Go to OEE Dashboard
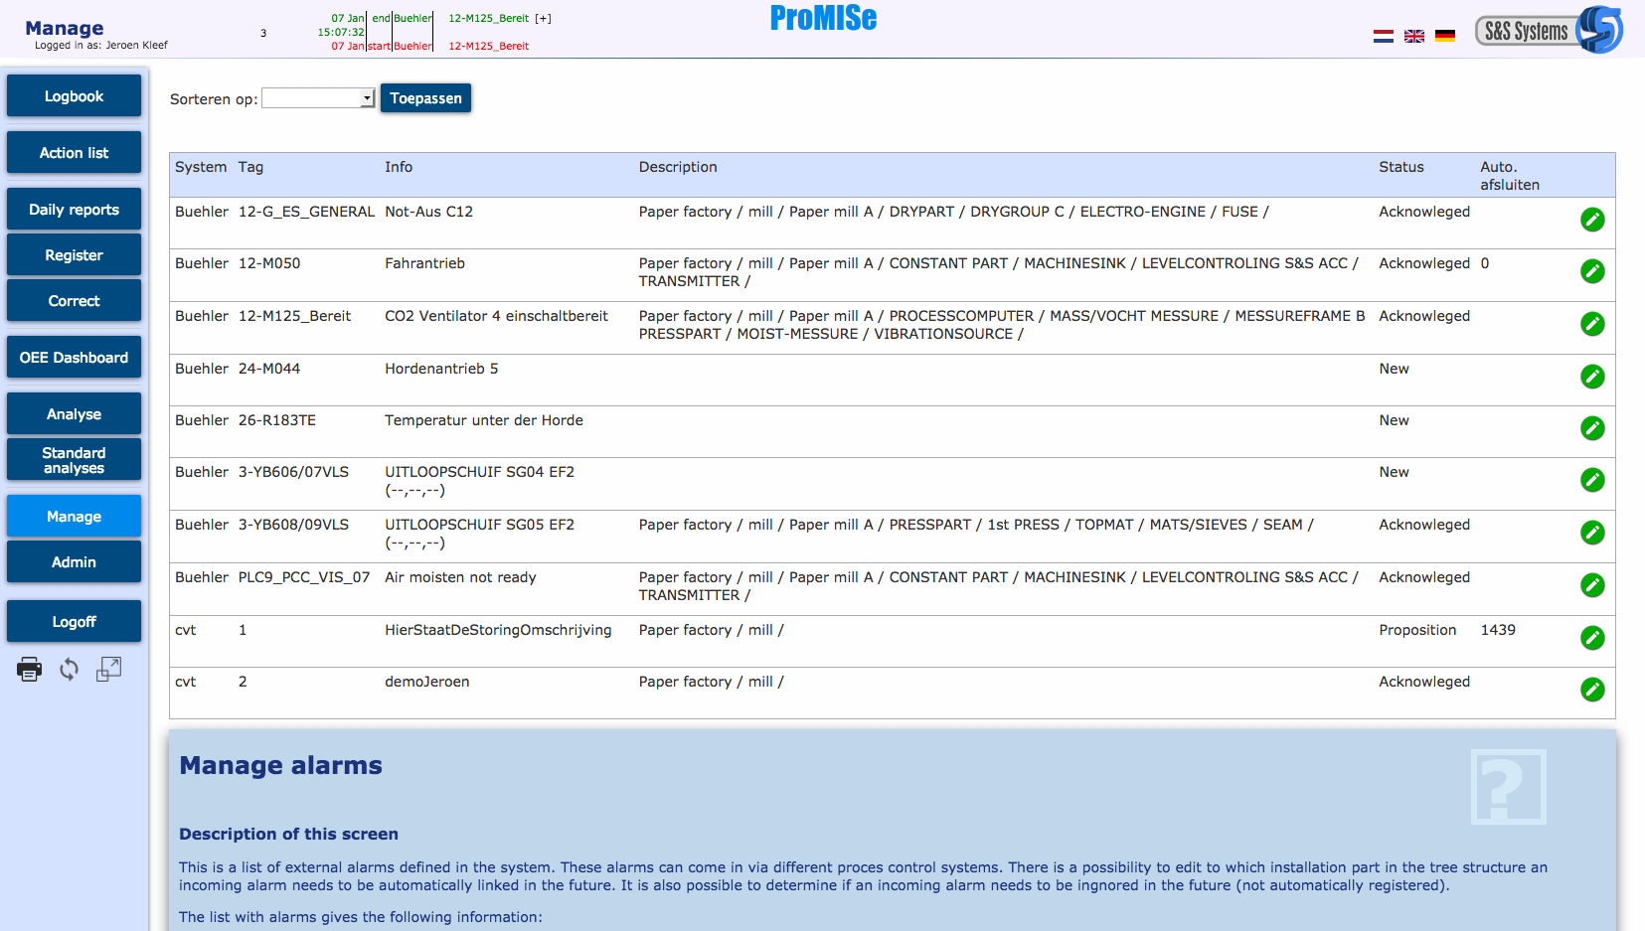Image resolution: width=1645 pixels, height=931 pixels. (74, 358)
